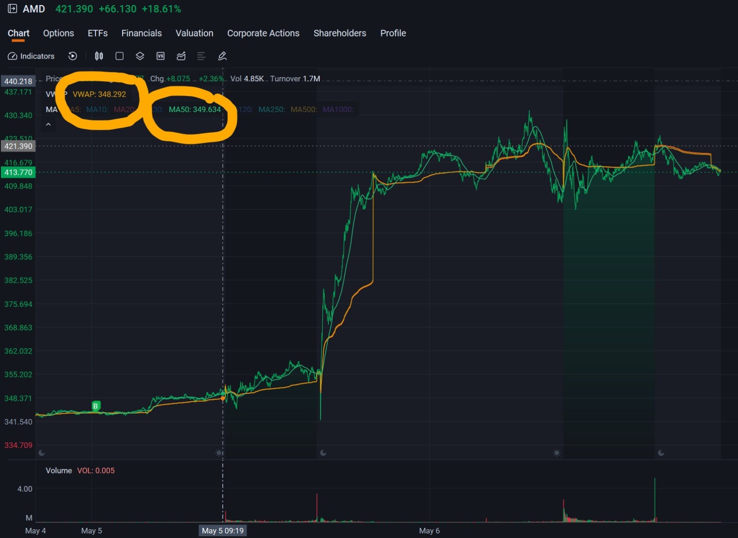Open the Profile tab

[x=393, y=33]
